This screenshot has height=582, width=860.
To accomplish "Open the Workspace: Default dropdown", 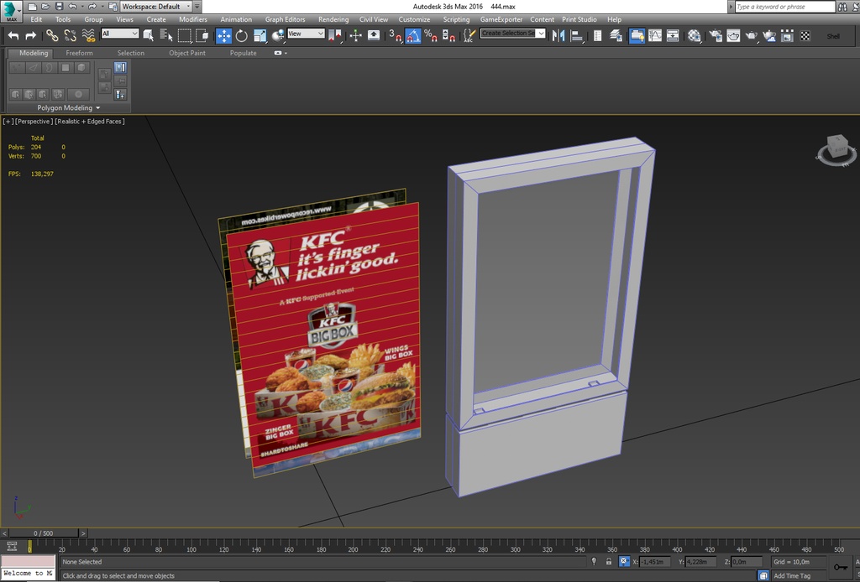I will (155, 7).
